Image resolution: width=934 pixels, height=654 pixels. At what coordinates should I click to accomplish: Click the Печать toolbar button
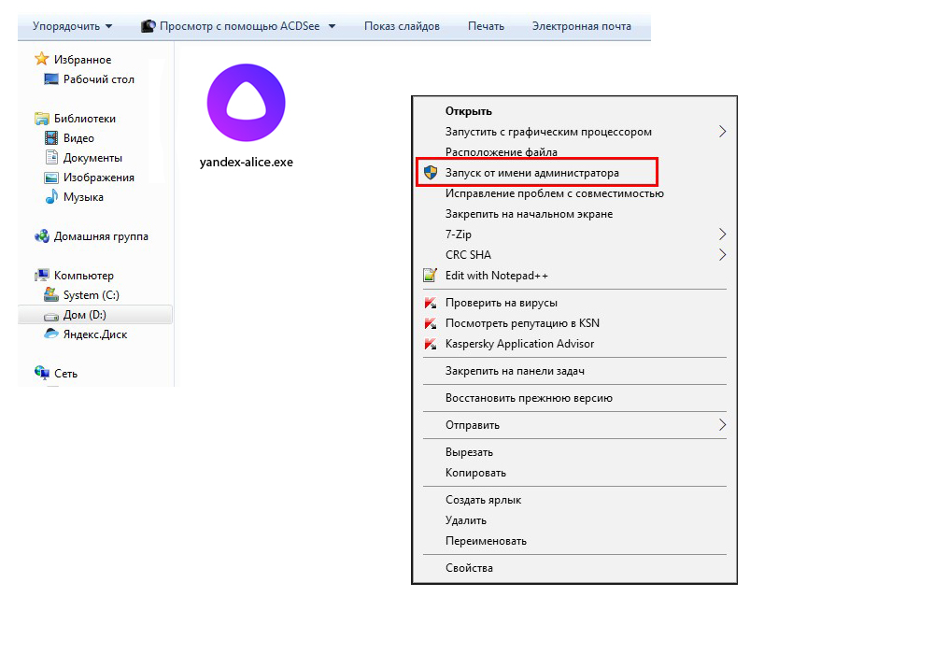(x=486, y=26)
